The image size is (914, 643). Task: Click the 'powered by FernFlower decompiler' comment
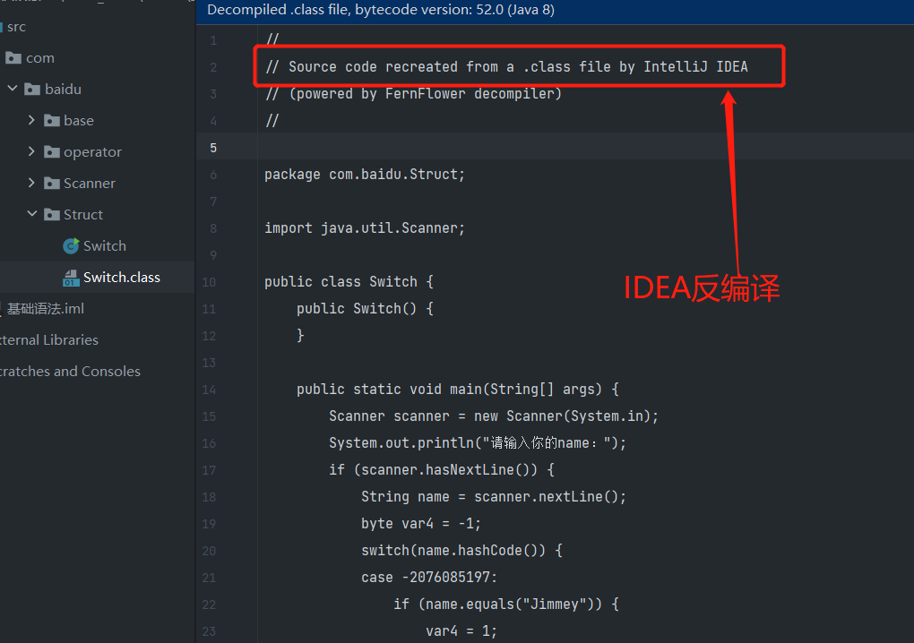[413, 94]
